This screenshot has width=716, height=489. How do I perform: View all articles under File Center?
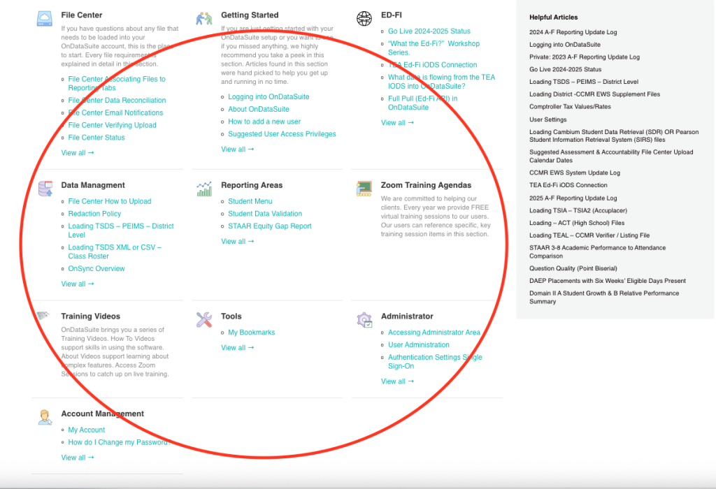pos(78,153)
